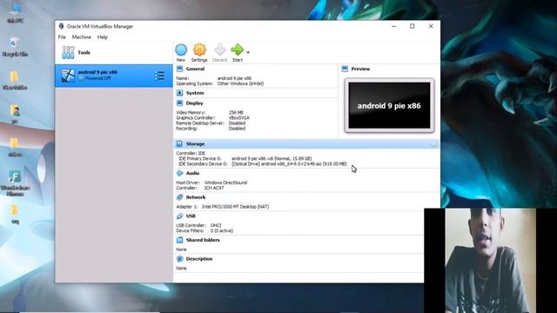The image size is (557, 313).
Task: Click the Network section icon
Action: (x=180, y=197)
